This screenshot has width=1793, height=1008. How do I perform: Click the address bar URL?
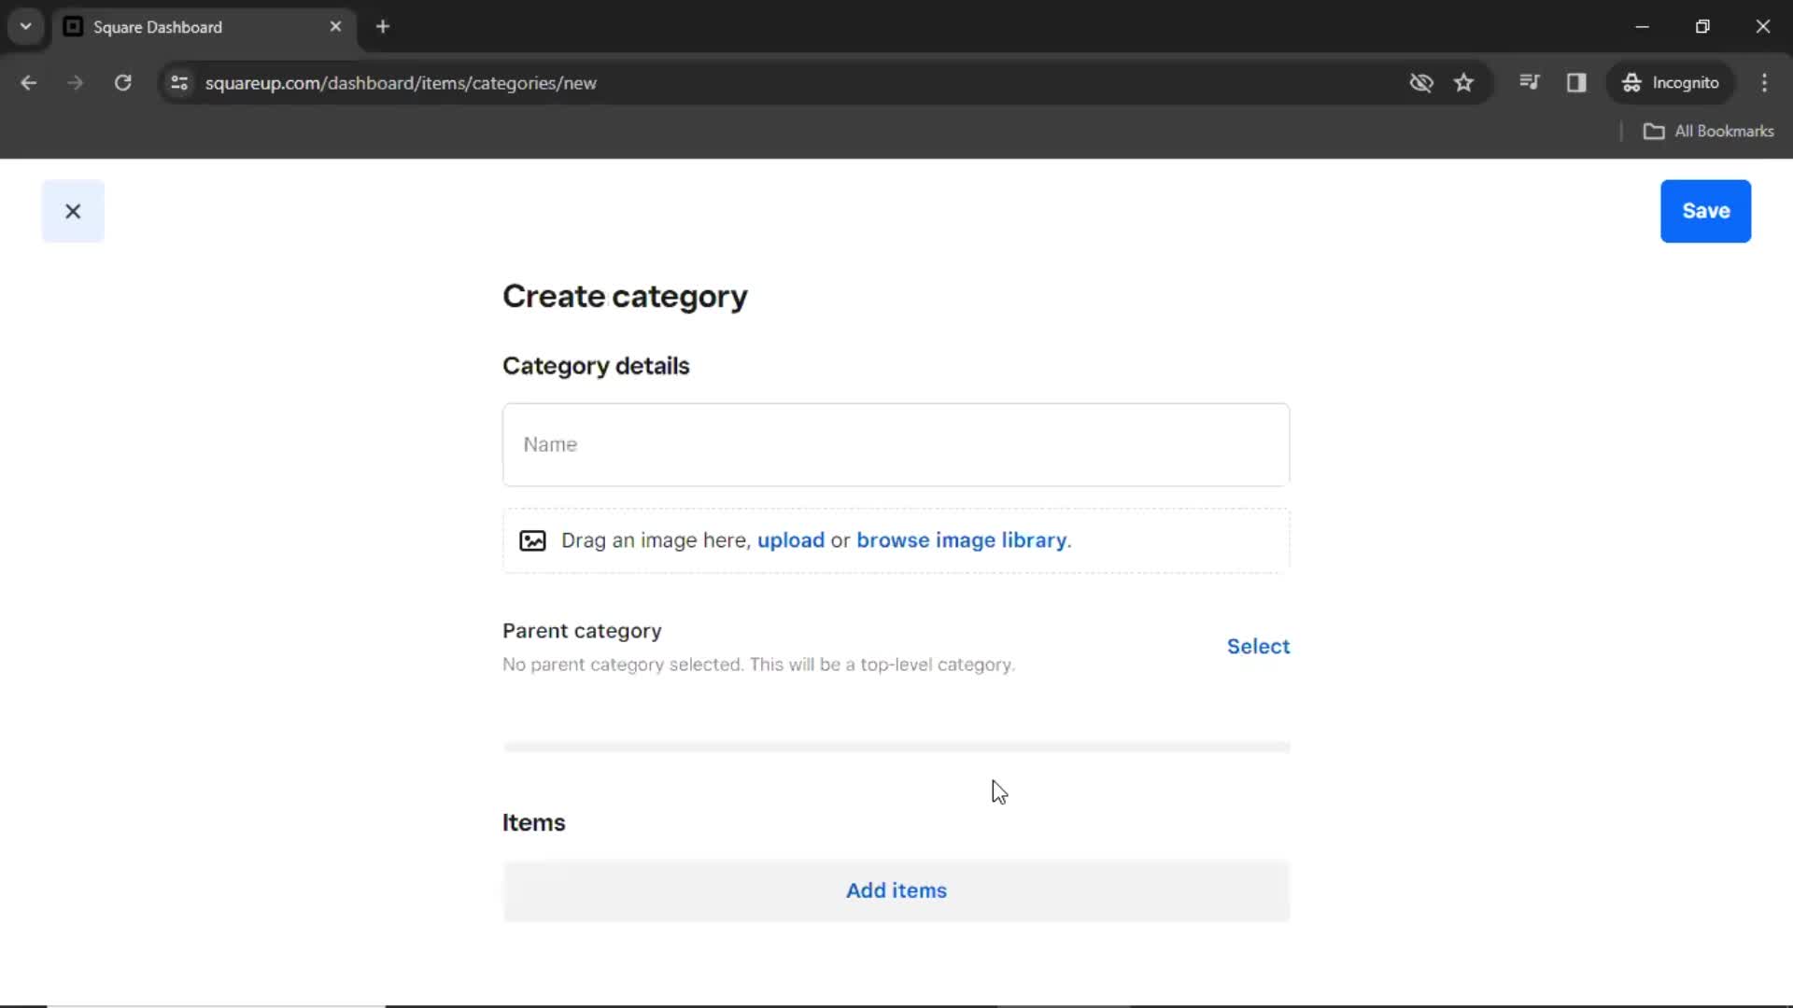pos(401,83)
